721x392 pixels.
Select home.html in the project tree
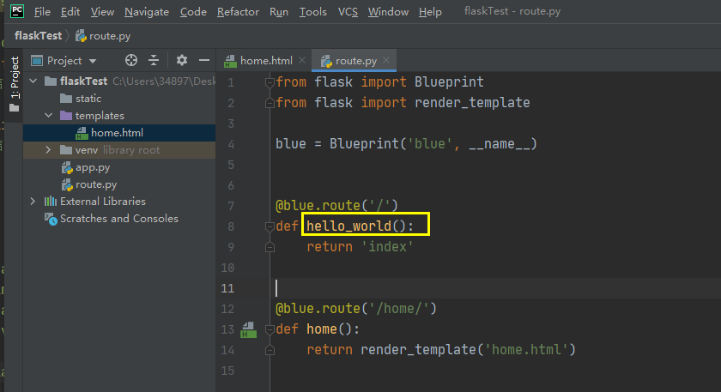[119, 133]
